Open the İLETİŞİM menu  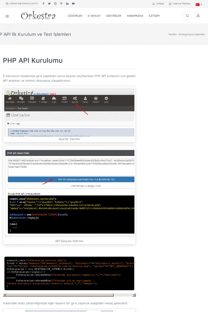154,16
